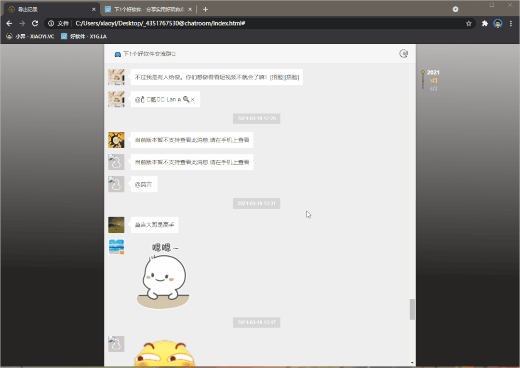Click the avatar beside 莫言大哥是高手

coord(117,225)
